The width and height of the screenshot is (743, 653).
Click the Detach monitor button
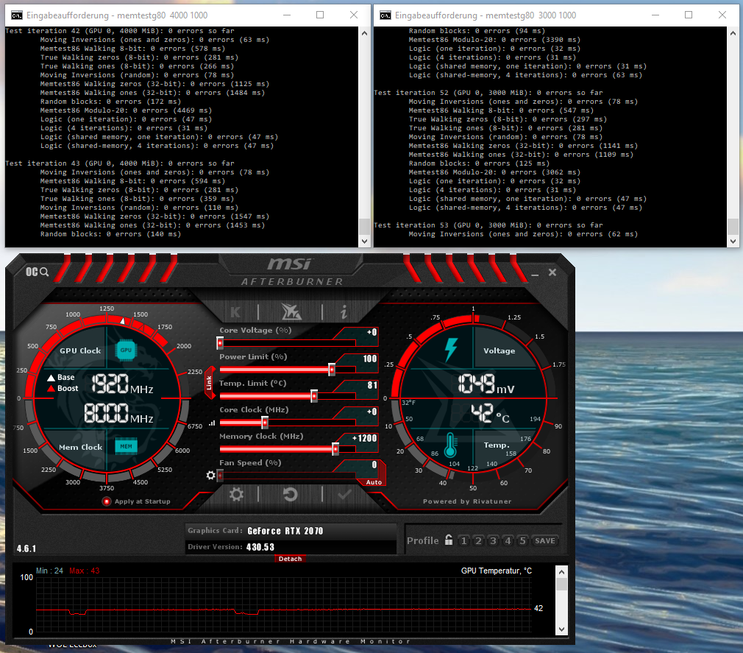point(290,559)
